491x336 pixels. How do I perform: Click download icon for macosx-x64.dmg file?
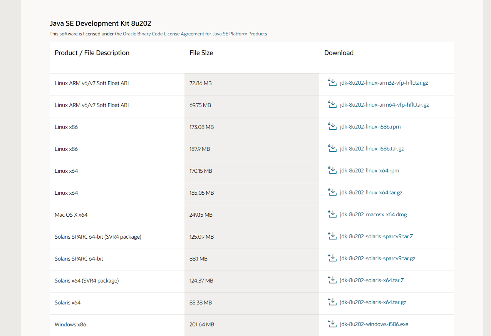click(332, 214)
